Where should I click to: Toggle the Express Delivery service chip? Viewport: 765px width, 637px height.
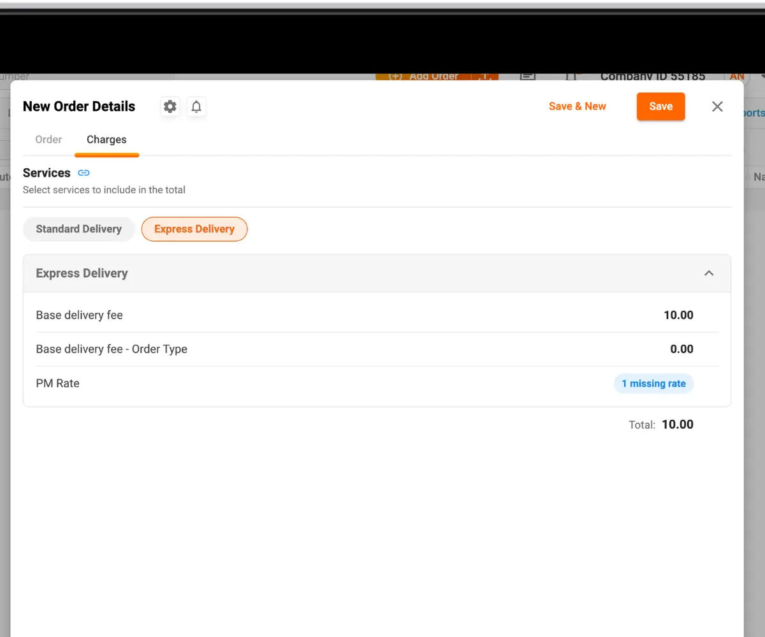[x=194, y=229]
